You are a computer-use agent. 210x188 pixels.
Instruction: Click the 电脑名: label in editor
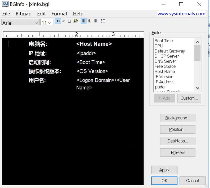tap(38, 44)
